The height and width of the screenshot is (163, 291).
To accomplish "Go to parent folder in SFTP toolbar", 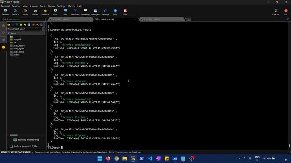I will point(9,24).
